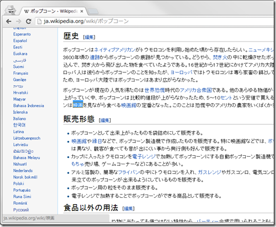Click the browser forward arrow

[x=19, y=21]
